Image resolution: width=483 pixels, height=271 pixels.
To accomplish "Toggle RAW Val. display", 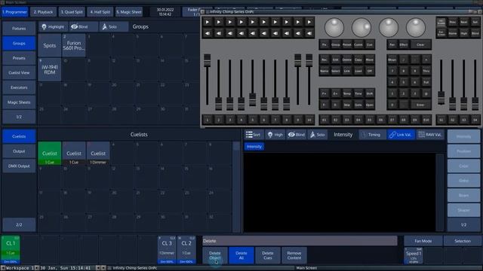I will [430, 135].
